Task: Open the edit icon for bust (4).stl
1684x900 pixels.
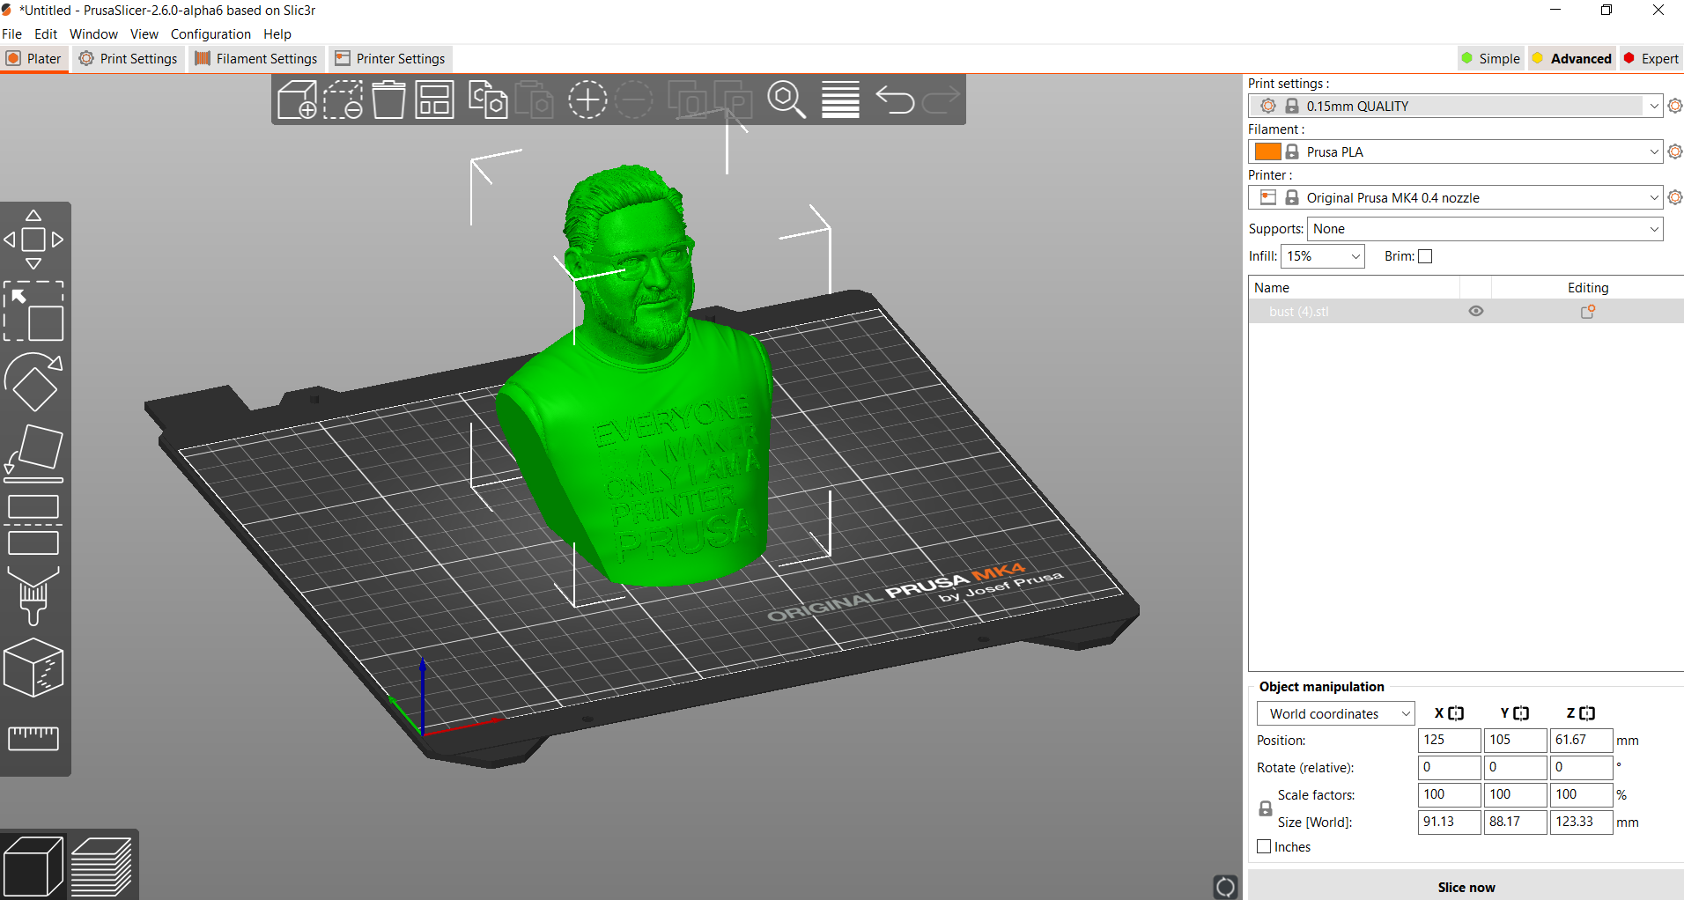Action: click(x=1588, y=312)
